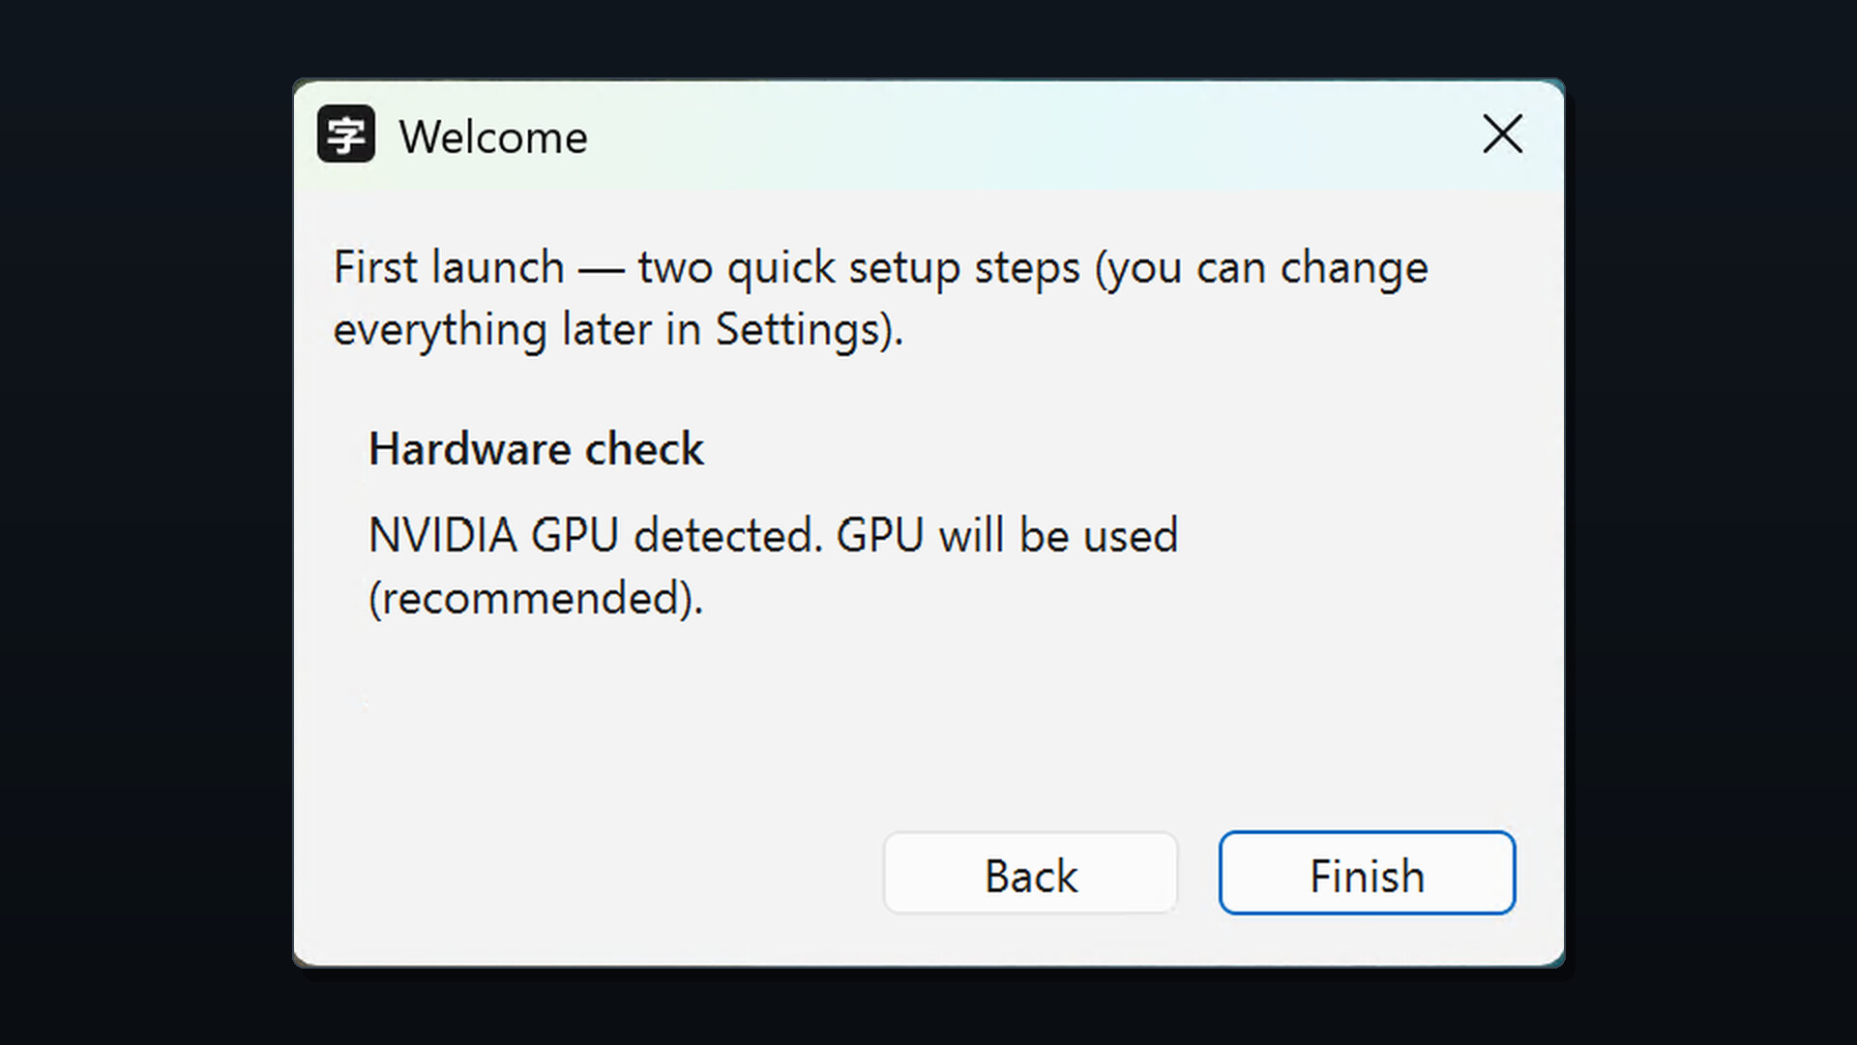
Task: Complete setup with the Finish button
Action: 1367,874
